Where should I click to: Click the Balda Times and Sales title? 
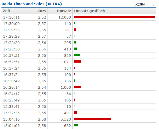[32, 4]
